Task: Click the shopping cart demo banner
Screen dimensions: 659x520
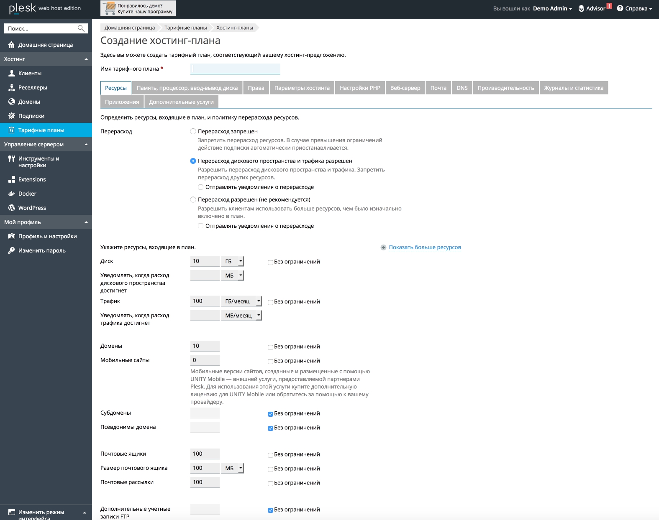Action: pos(138,8)
